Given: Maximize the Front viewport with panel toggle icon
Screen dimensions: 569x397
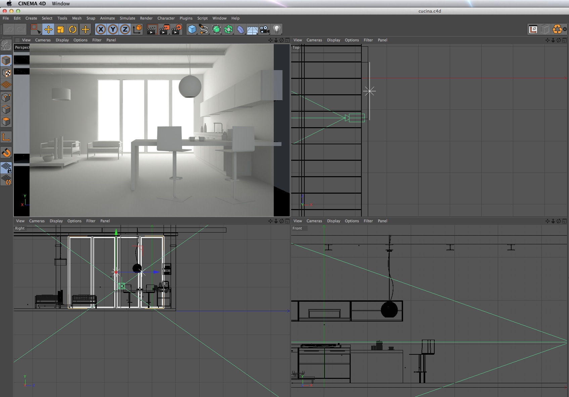Looking at the screenshot, I should (564, 221).
